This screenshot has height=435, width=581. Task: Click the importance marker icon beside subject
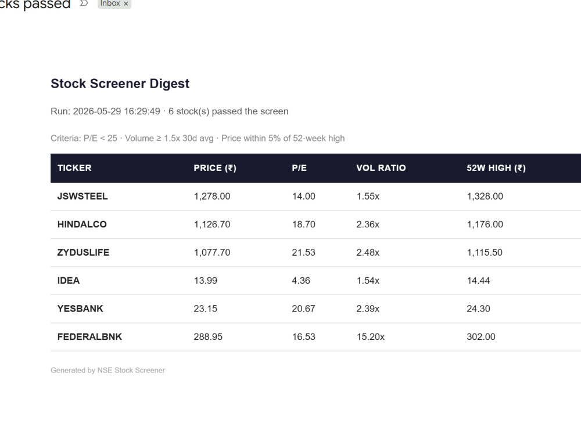(84, 3)
